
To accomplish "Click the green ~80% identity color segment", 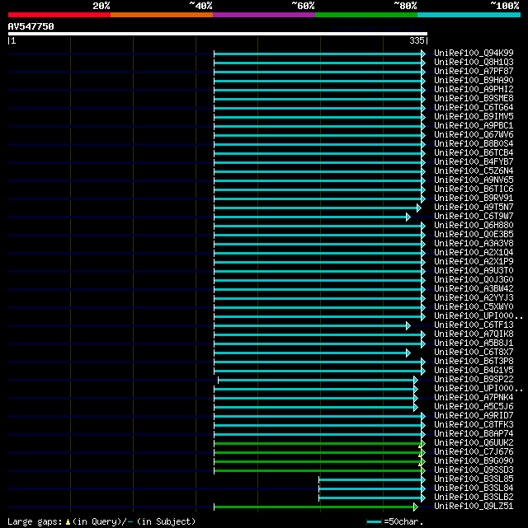I will tap(366, 15).
